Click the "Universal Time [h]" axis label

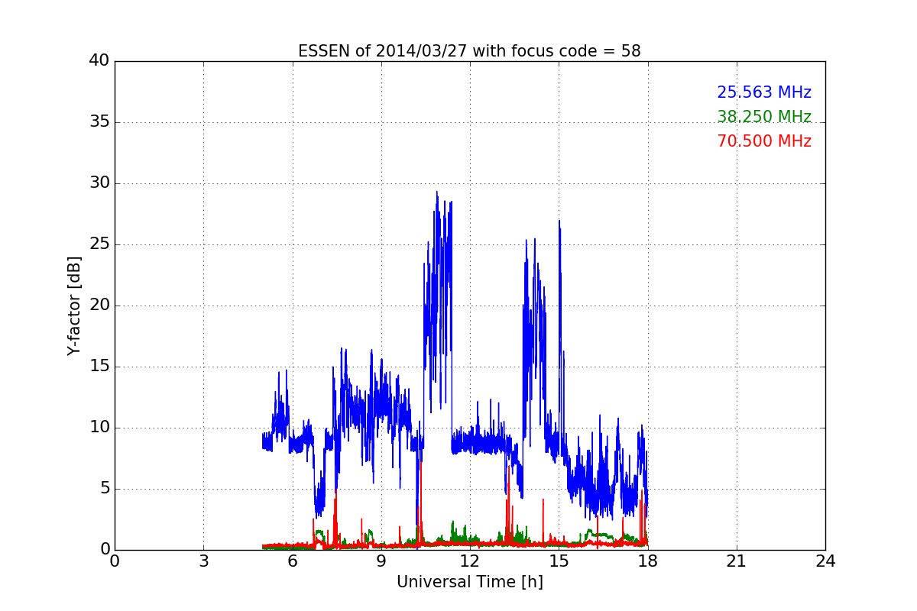[x=470, y=582]
